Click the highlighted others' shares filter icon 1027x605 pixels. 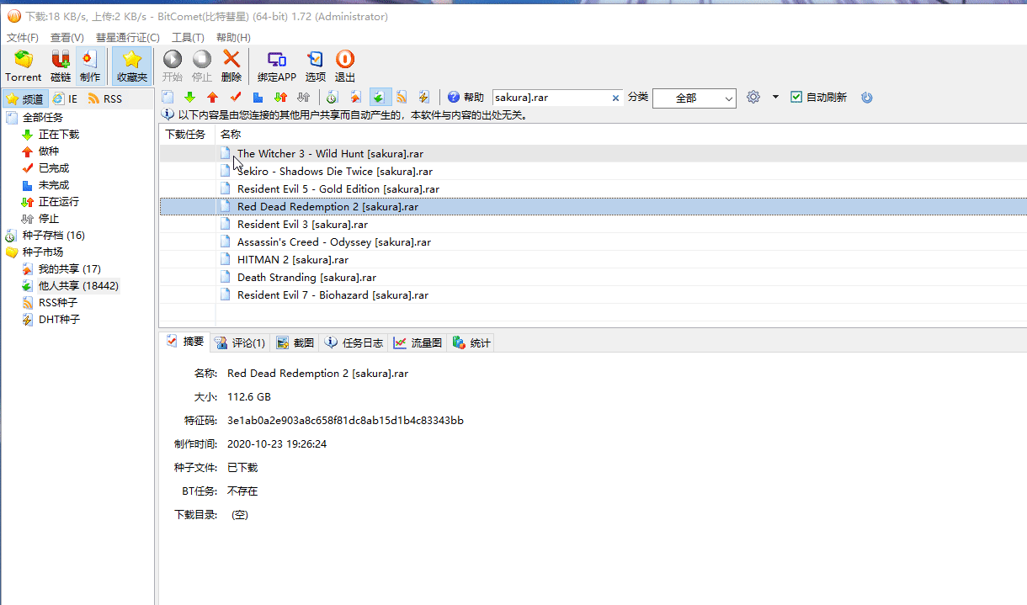pos(380,98)
